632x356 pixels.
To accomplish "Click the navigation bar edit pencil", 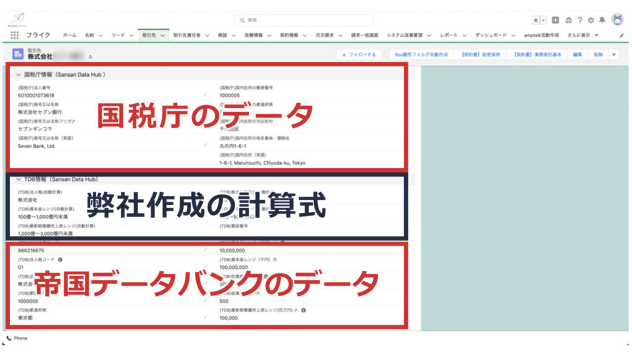I will [x=621, y=36].
